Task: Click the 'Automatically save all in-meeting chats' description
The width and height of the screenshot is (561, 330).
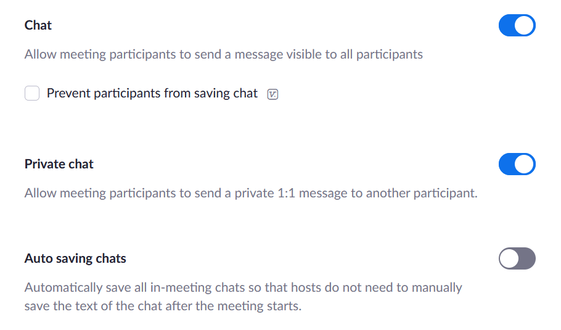Action: pyautogui.click(x=243, y=287)
